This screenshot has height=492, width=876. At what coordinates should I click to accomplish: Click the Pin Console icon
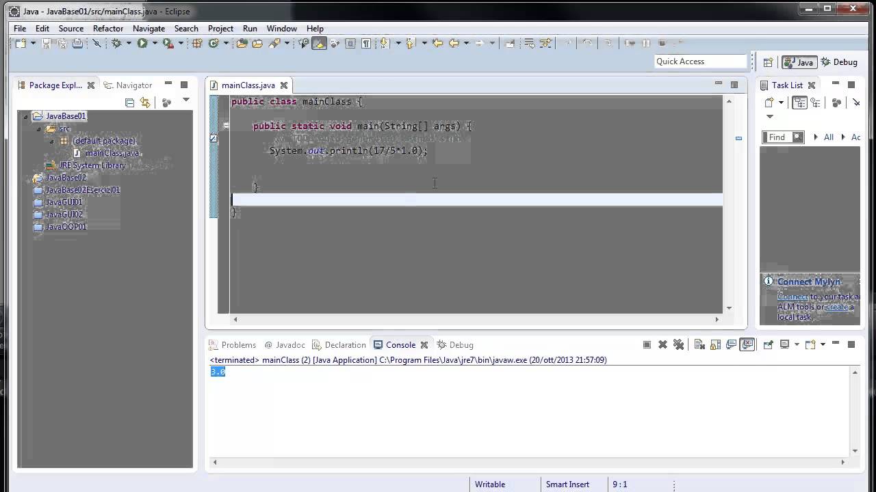tap(768, 344)
